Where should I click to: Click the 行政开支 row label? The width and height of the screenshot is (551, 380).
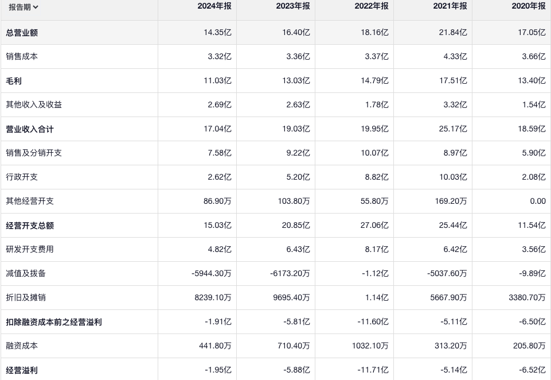22,177
